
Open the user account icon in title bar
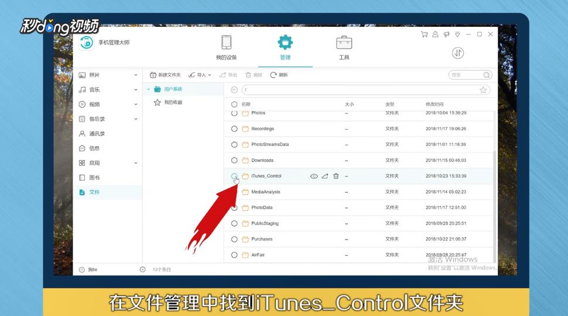[436, 34]
